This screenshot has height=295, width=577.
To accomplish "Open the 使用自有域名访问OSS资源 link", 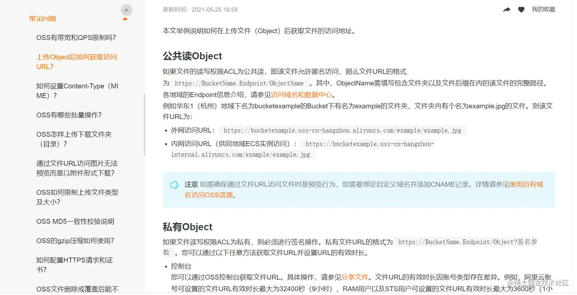I will [526, 184].
